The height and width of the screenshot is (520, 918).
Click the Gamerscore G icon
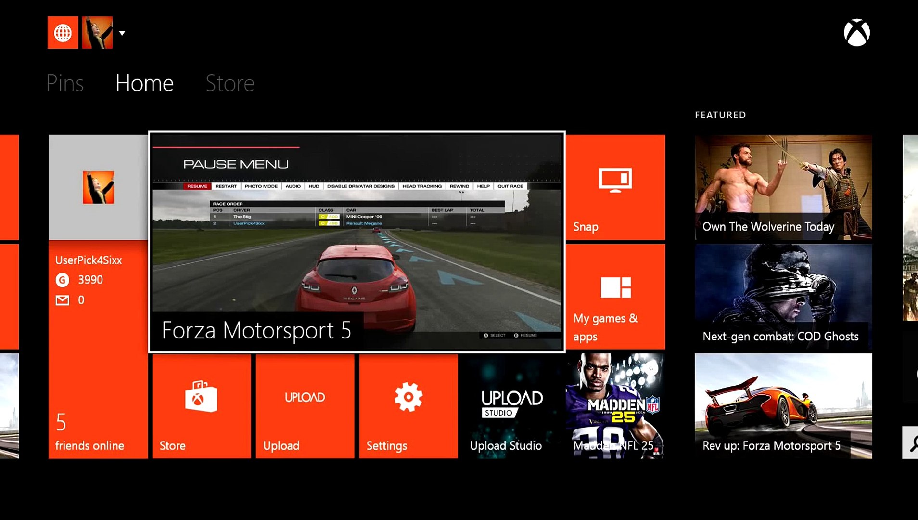click(63, 280)
